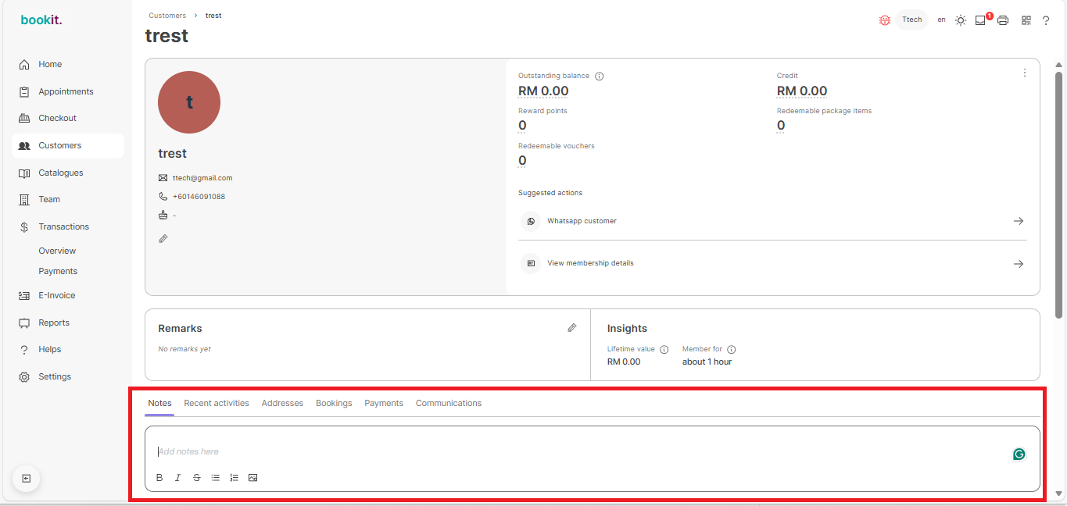Open the QR code icon

tap(1026, 20)
